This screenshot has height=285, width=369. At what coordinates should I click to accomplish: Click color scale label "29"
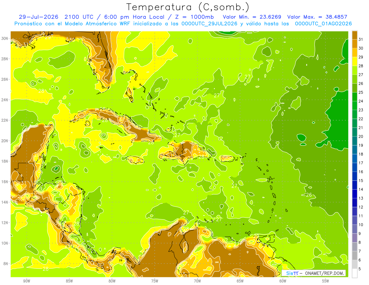[361, 57]
